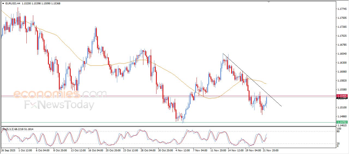Click the 1.17745 price scale label
349x154 pixels.
342,9
